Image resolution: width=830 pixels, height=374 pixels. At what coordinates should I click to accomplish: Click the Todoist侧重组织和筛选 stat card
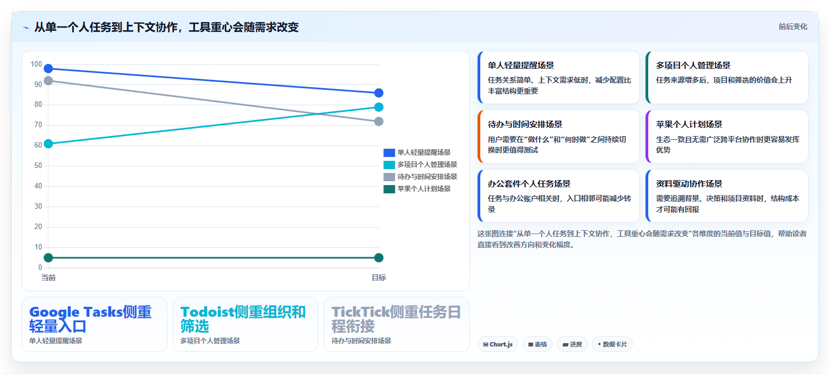tap(246, 324)
